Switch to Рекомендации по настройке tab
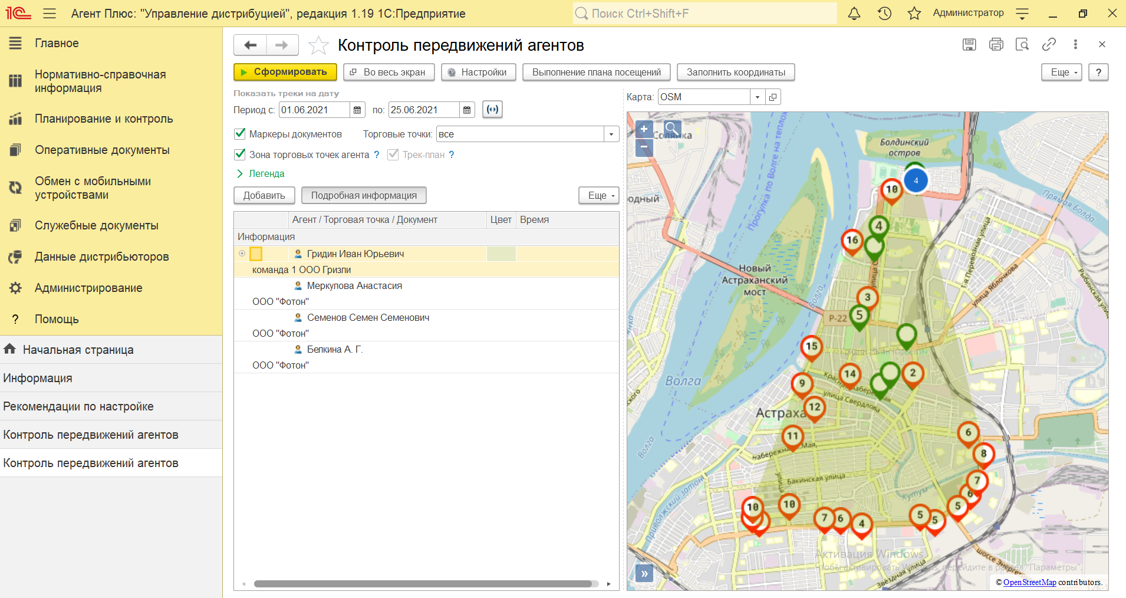Viewport: 1126px width, 598px height. (111, 406)
